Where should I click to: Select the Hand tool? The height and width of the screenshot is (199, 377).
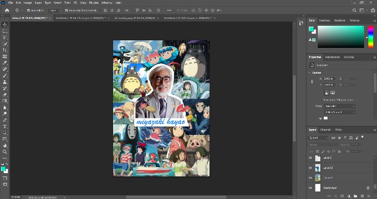coord(5,145)
